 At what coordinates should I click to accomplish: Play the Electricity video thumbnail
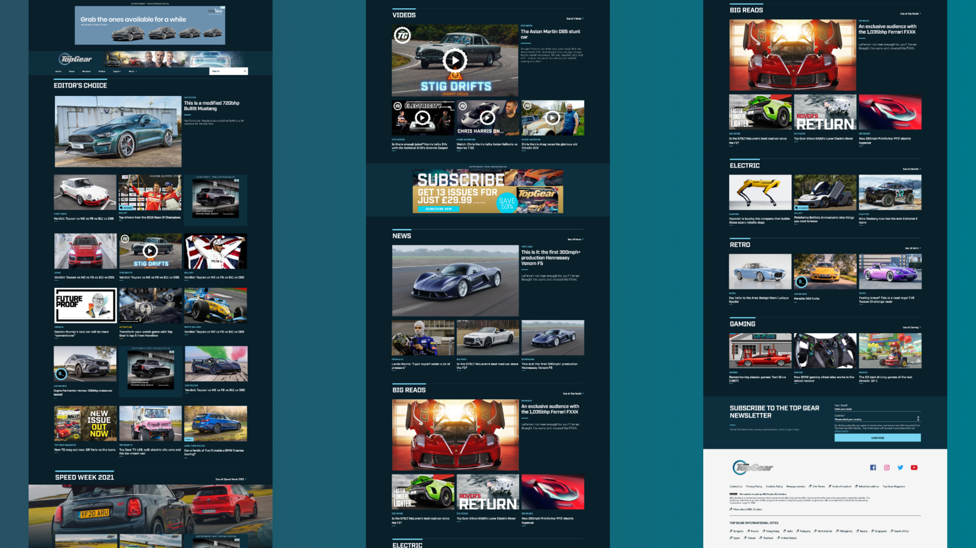(422, 117)
